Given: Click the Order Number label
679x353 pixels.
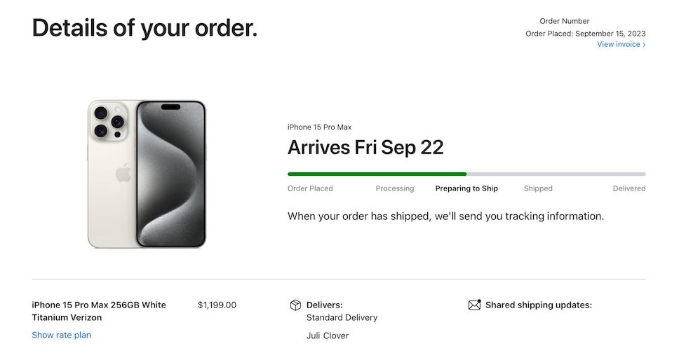Looking at the screenshot, I should point(565,21).
